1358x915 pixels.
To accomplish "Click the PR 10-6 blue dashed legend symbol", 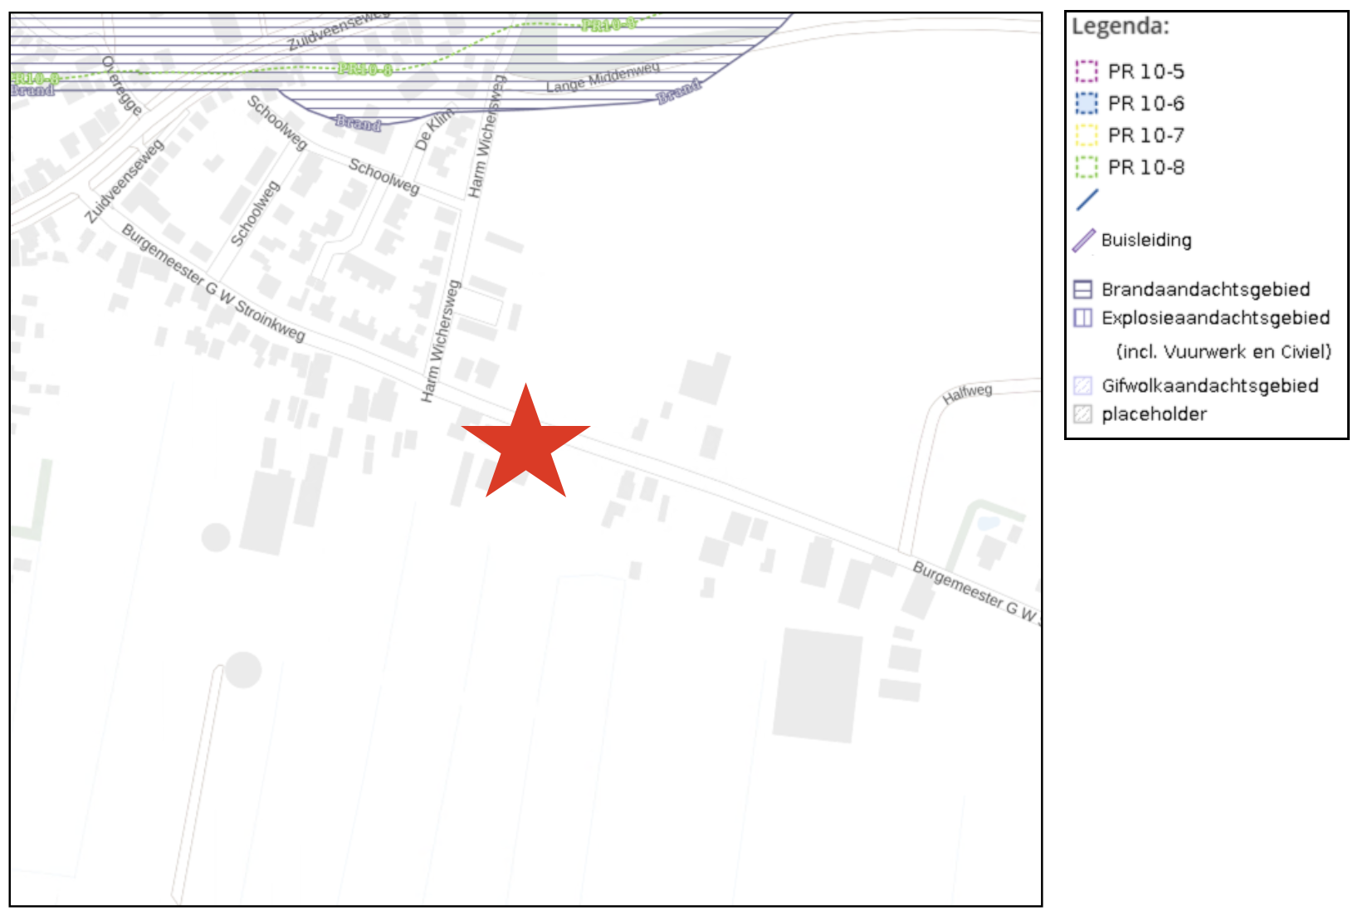I will click(x=1086, y=103).
